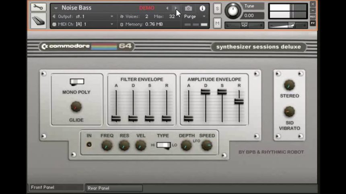Toggle the filter TYPE HI/LO switch

(x=163, y=145)
